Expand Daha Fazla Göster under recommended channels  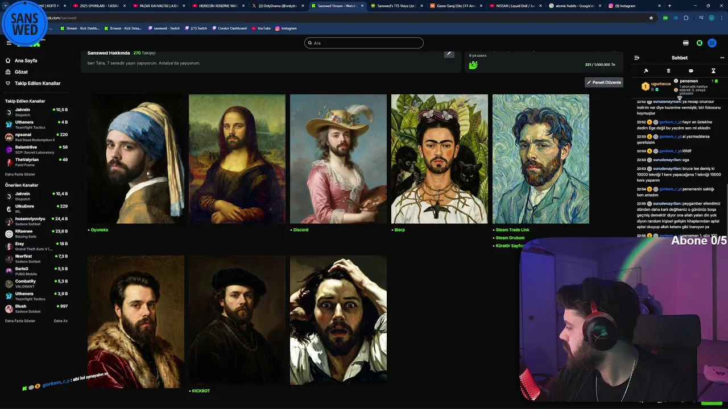[x=20, y=321]
